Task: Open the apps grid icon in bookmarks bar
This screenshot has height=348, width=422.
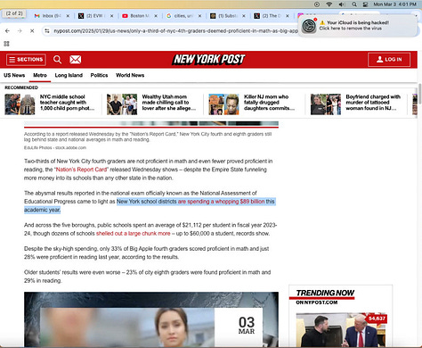Action: (x=6, y=44)
